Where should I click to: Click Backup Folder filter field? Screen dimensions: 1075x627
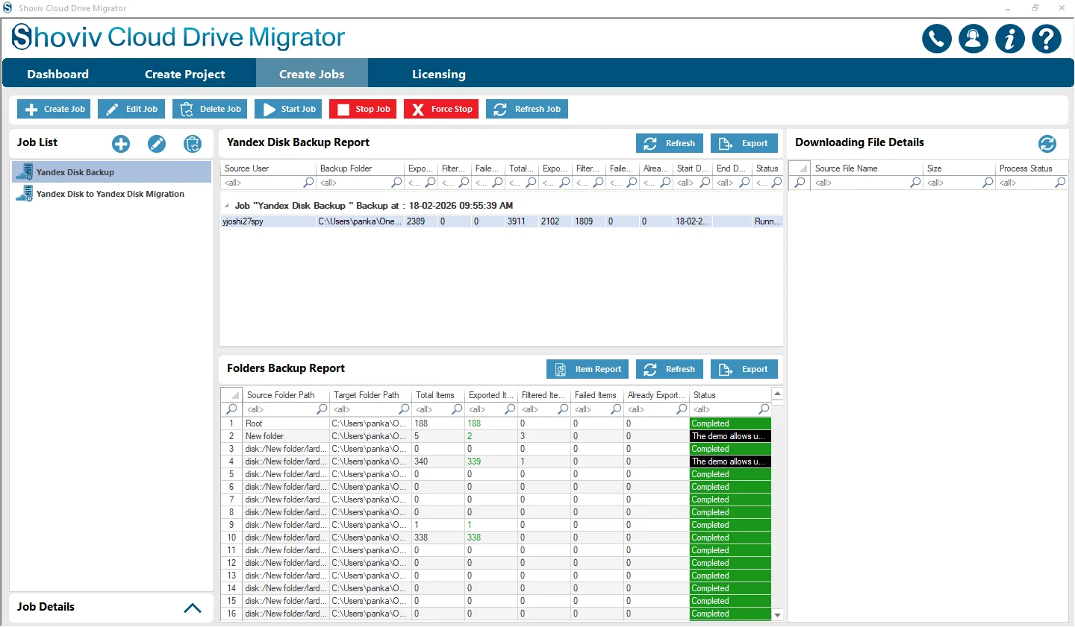tap(361, 183)
